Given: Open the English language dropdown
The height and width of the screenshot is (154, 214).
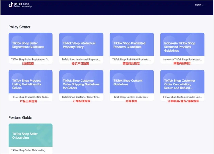Looking at the screenshot, I should (x=199, y=5).
